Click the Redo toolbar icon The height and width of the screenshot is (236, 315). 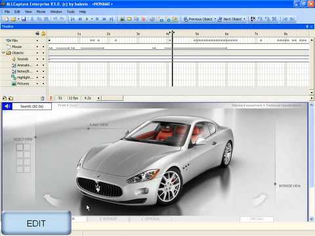(x=62, y=19)
